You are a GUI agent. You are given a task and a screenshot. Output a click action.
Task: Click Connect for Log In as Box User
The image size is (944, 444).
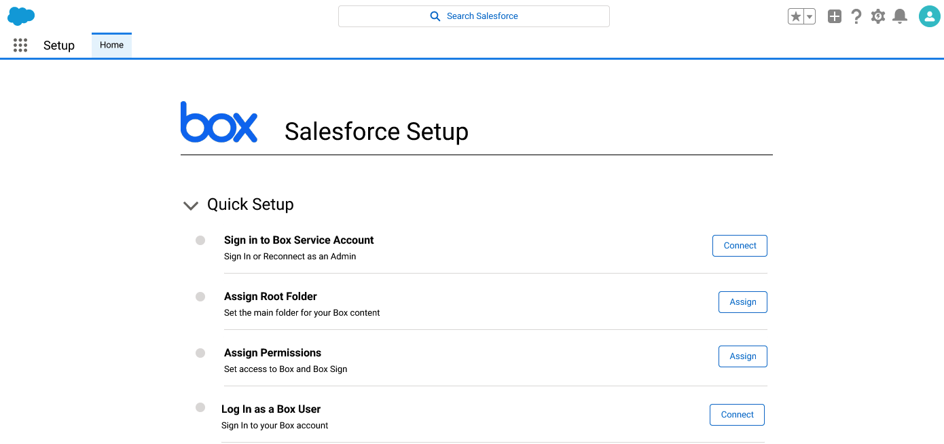pyautogui.click(x=737, y=415)
